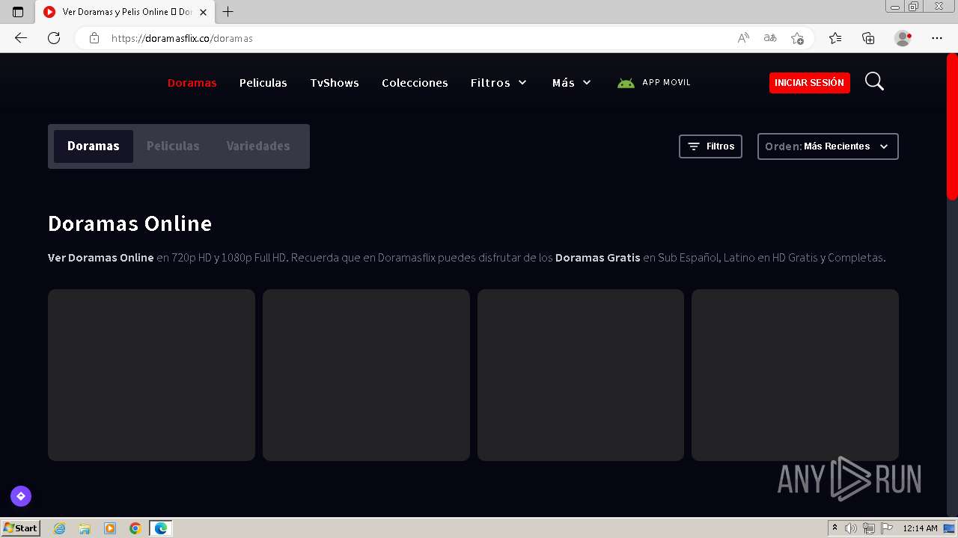Expand the Filtros dropdown in the navigation
The width and height of the screenshot is (958, 538).
498,83
